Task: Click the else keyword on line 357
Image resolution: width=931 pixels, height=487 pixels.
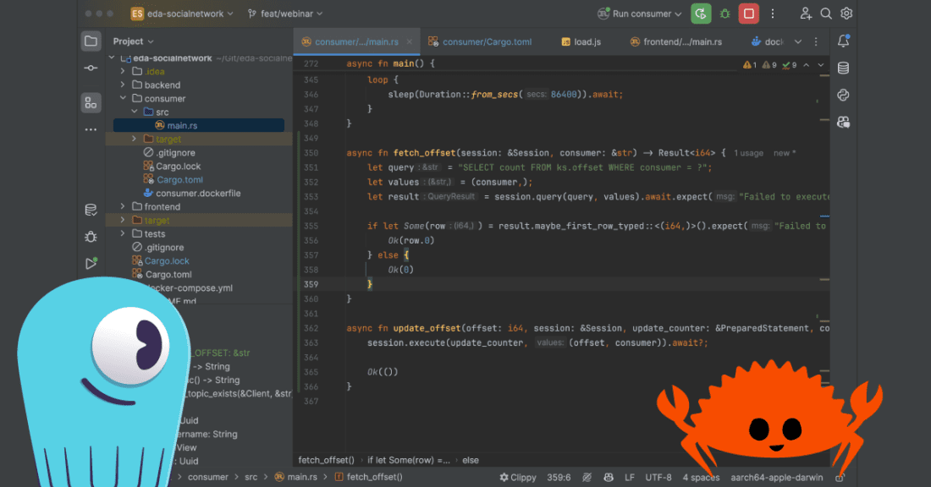Action: point(388,255)
